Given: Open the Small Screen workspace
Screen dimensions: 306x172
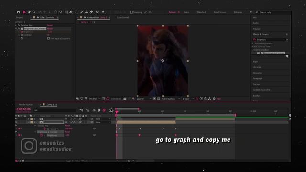Looking at the screenshot, I should point(220,12).
